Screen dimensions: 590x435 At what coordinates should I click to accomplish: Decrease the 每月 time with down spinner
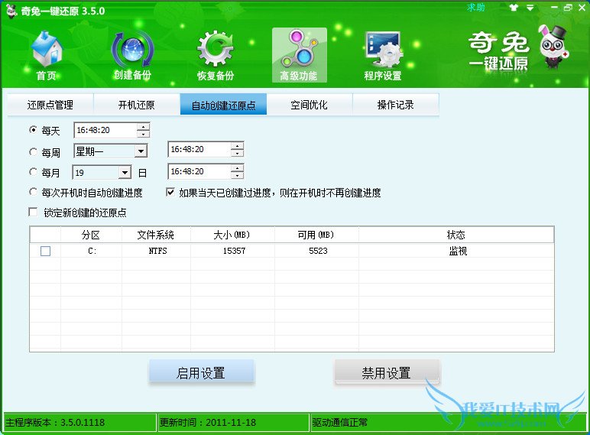coord(238,175)
